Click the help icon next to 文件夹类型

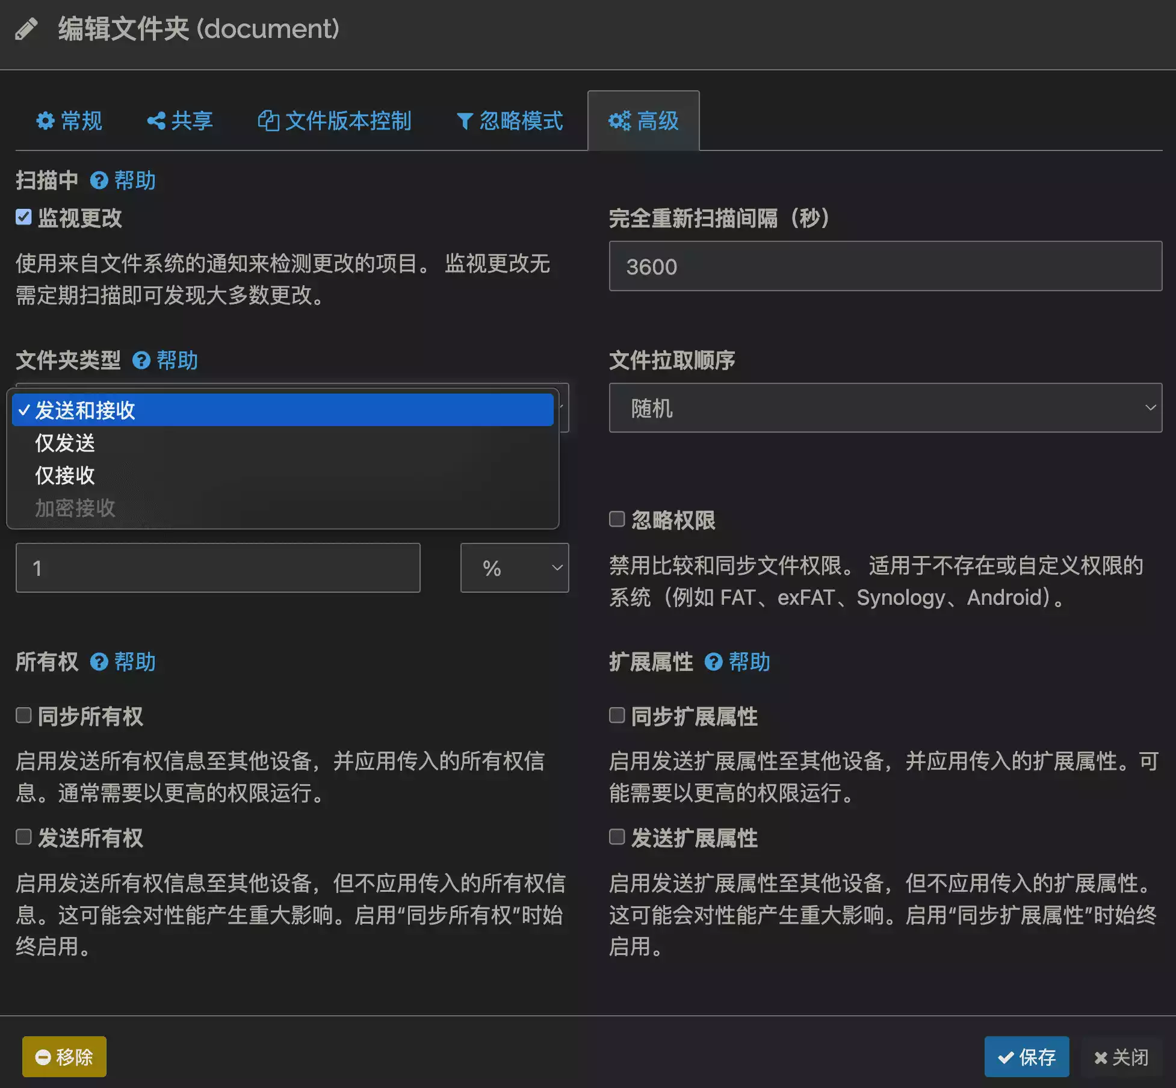(141, 360)
